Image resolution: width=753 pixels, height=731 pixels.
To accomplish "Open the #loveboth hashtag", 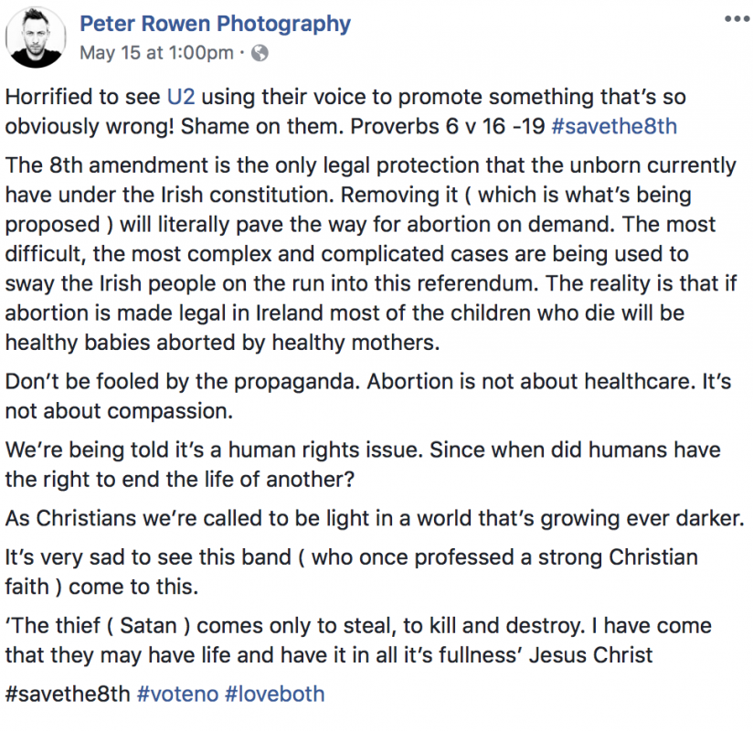I will 275,694.
